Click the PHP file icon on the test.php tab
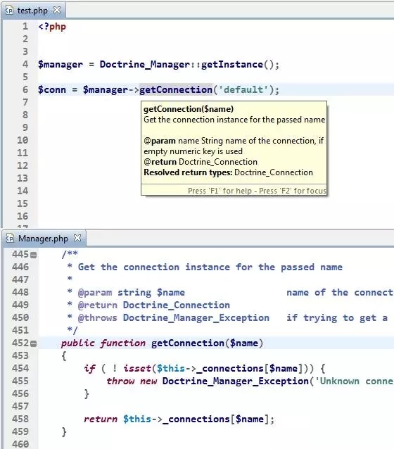The image size is (394, 449). pos(9,11)
